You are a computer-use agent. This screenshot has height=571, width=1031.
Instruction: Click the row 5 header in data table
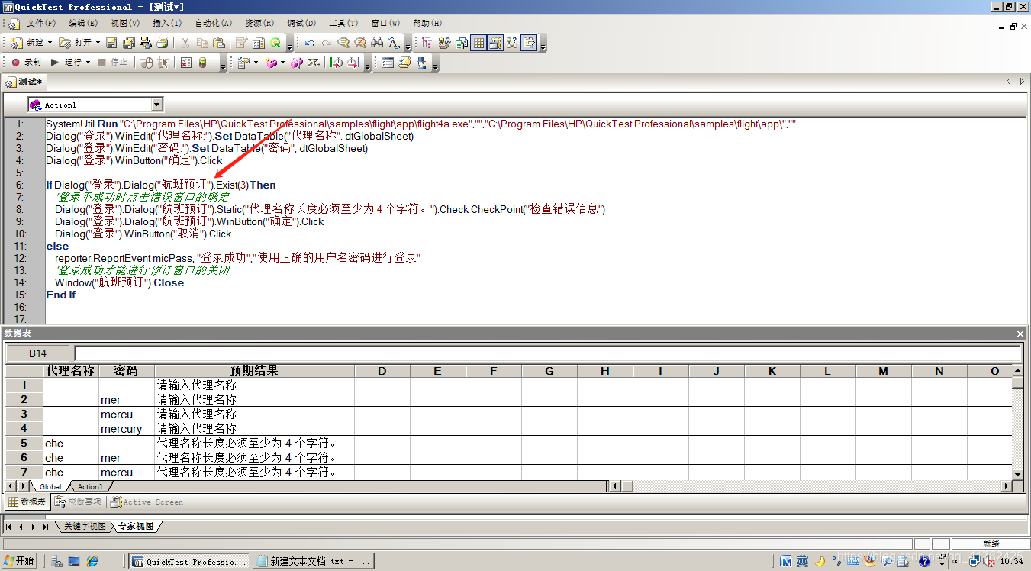(x=24, y=443)
